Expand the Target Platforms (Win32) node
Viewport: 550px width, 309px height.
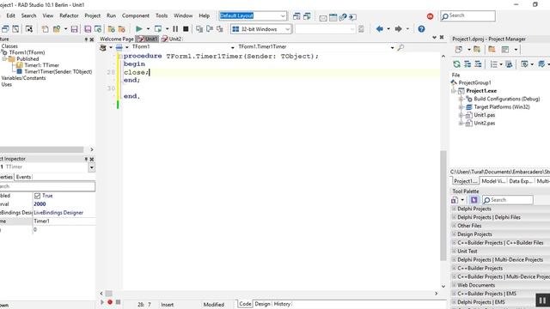[x=461, y=107]
